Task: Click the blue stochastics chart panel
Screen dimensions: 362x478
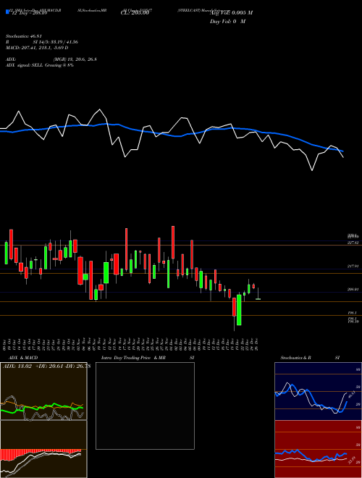Action: click(x=318, y=391)
